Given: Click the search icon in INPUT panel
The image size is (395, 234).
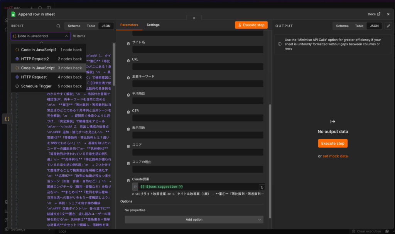Looking at the screenshot, I should pos(58,26).
